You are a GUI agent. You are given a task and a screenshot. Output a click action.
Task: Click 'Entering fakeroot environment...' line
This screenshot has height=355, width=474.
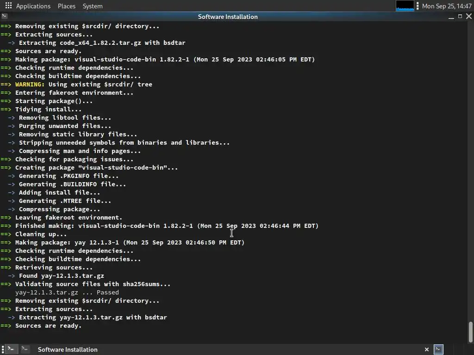(75, 92)
